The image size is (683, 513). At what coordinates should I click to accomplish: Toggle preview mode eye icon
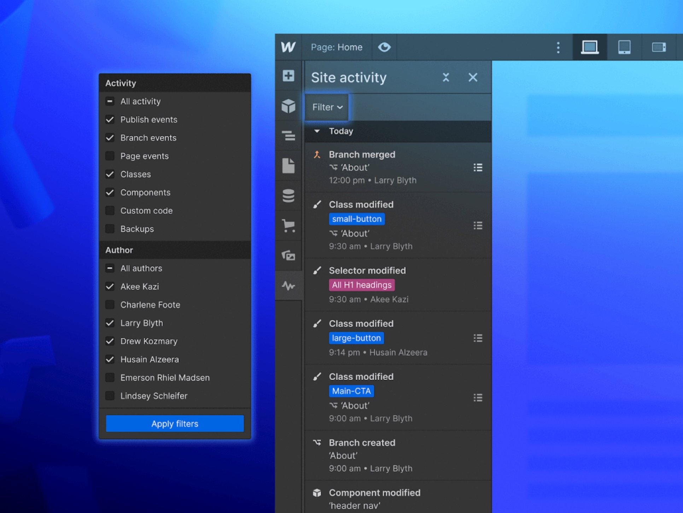tap(384, 47)
